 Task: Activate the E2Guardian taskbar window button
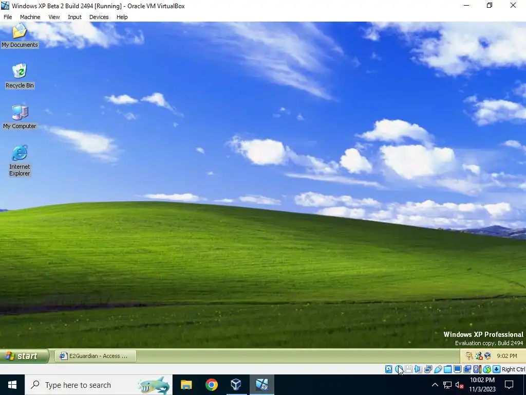[96, 356]
